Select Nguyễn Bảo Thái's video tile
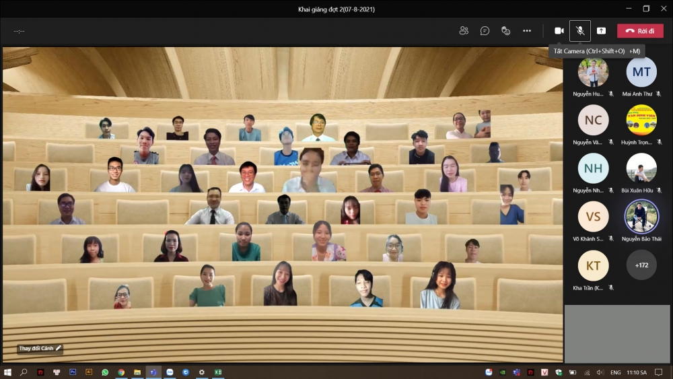The width and height of the screenshot is (673, 379). [641, 217]
